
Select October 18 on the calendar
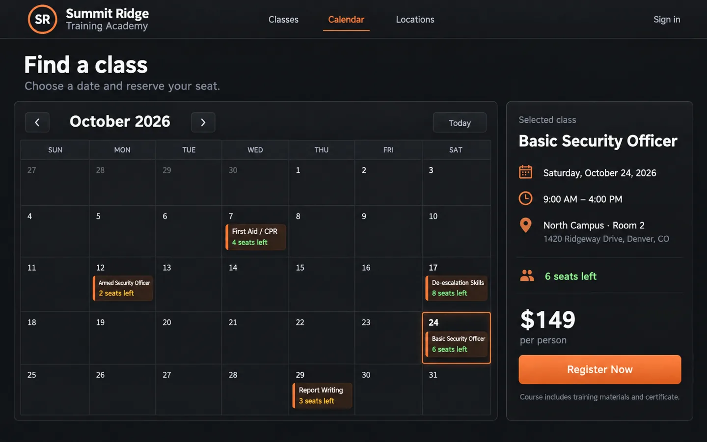(x=55, y=338)
